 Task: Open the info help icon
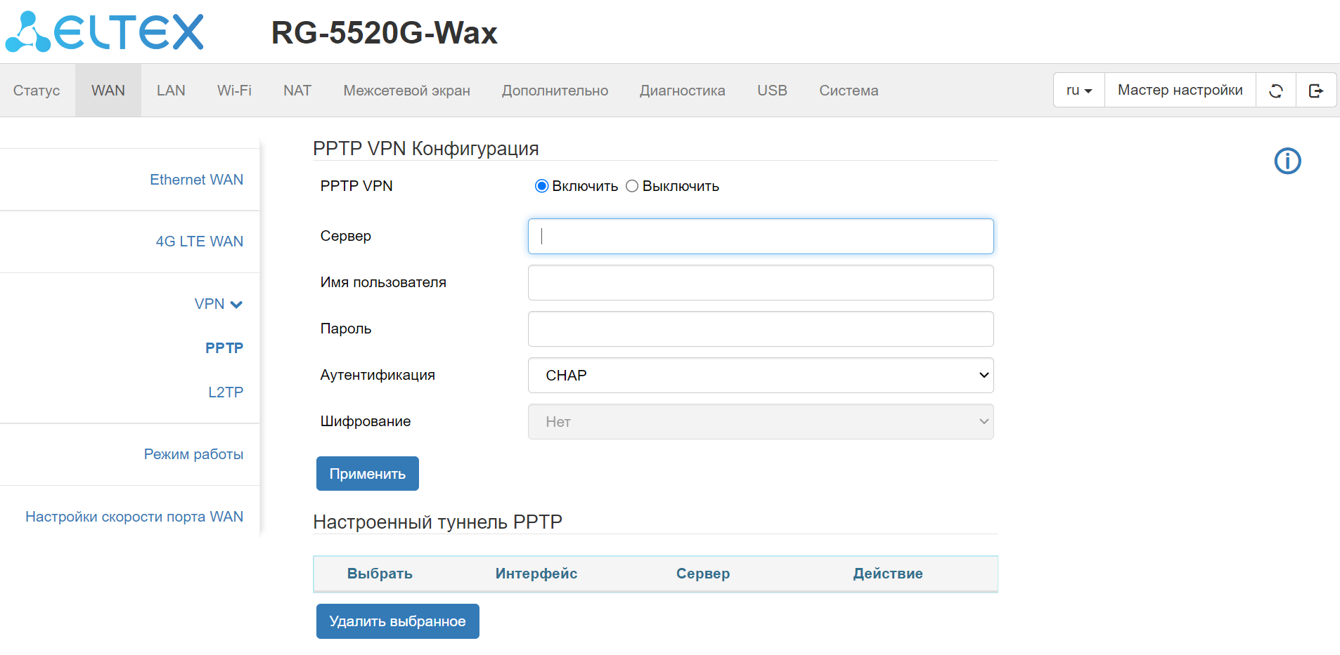click(x=1287, y=161)
